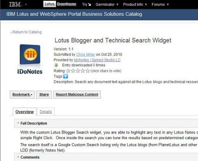Open the dropdown arrow next to IBM logo
The width and height of the screenshot is (198, 161).
[26, 4]
